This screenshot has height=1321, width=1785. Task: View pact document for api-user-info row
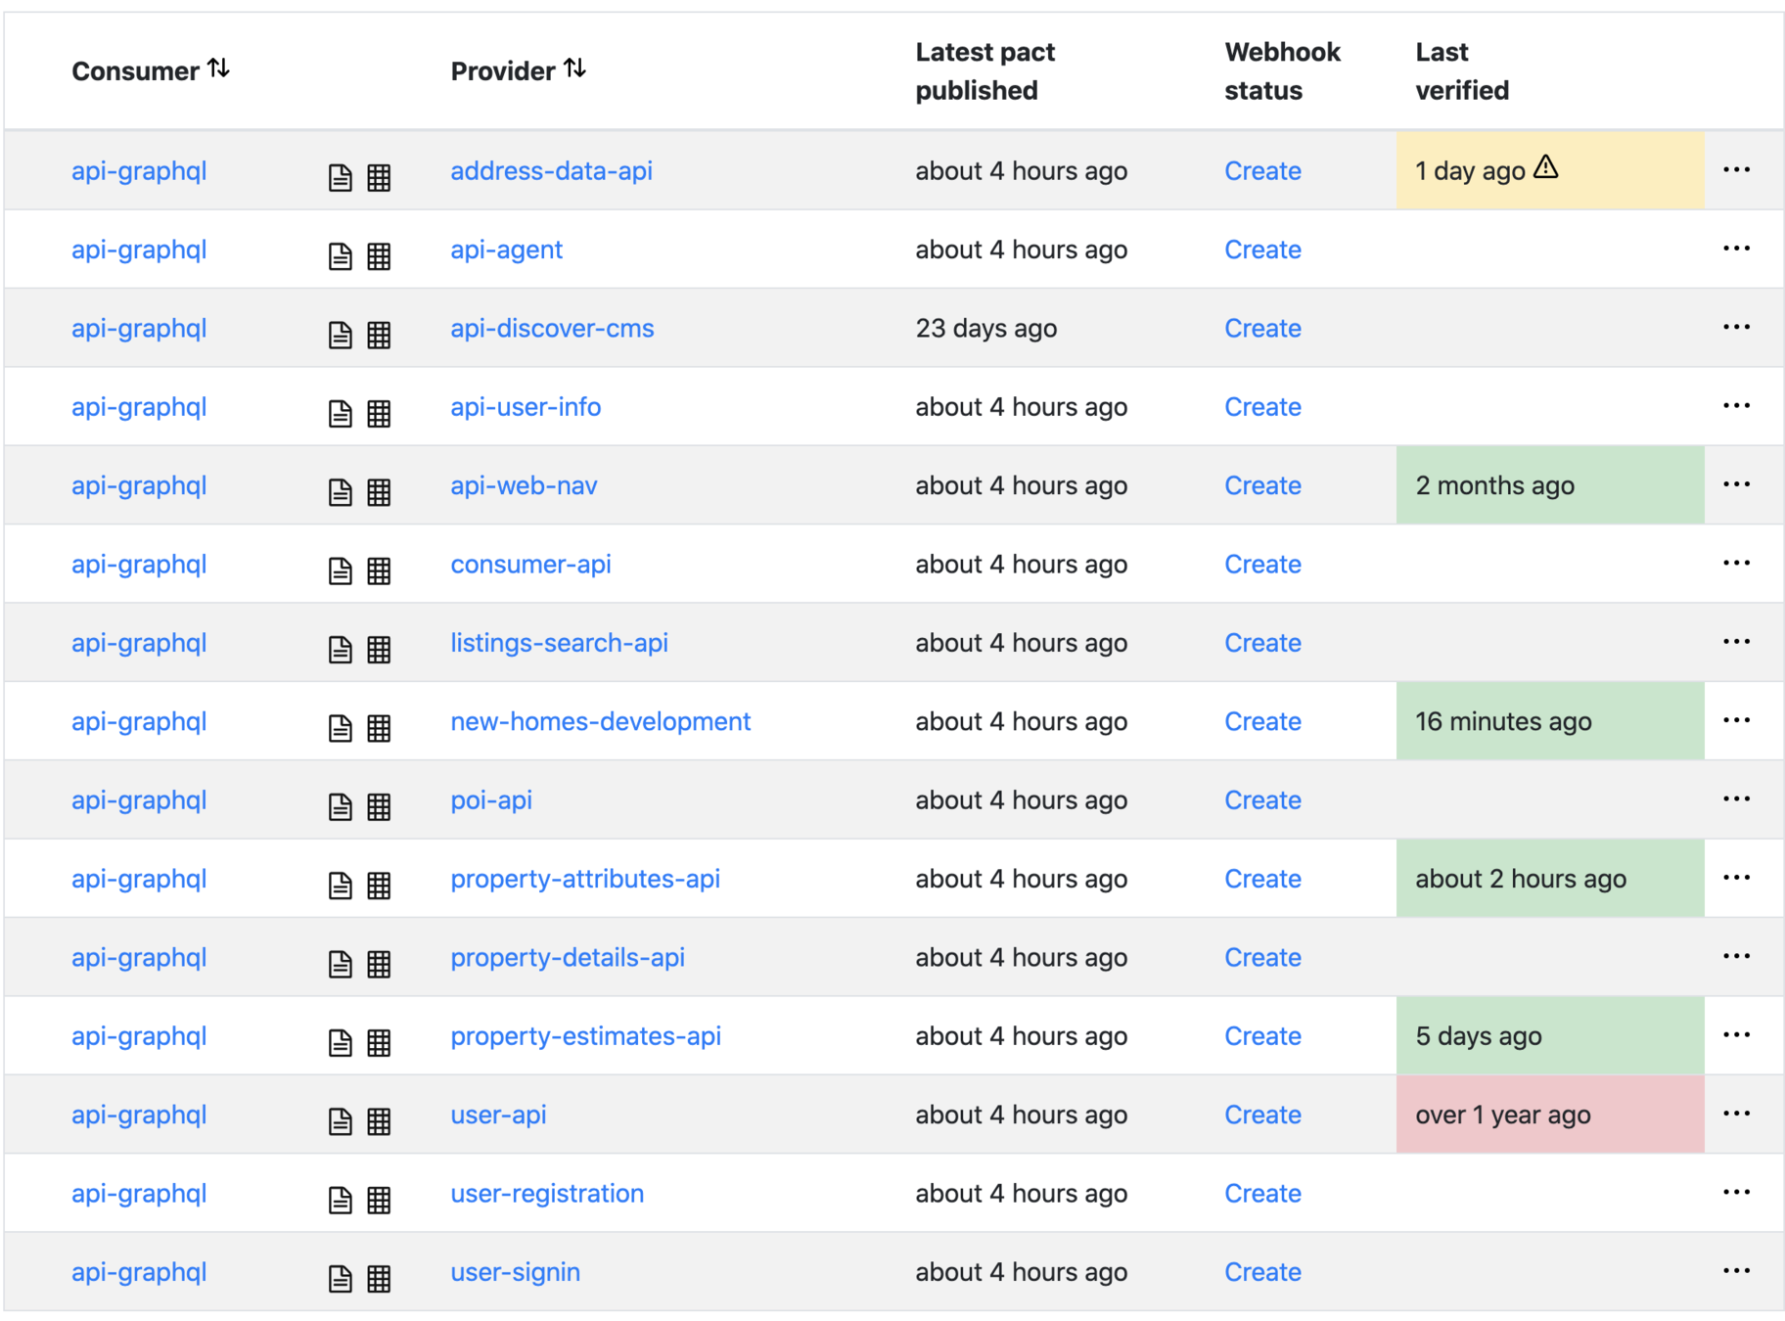point(340,413)
